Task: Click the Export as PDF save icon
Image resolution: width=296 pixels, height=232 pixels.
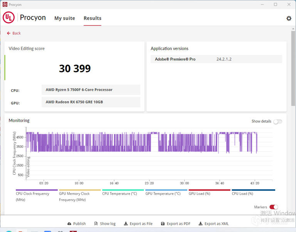Action: (x=163, y=224)
